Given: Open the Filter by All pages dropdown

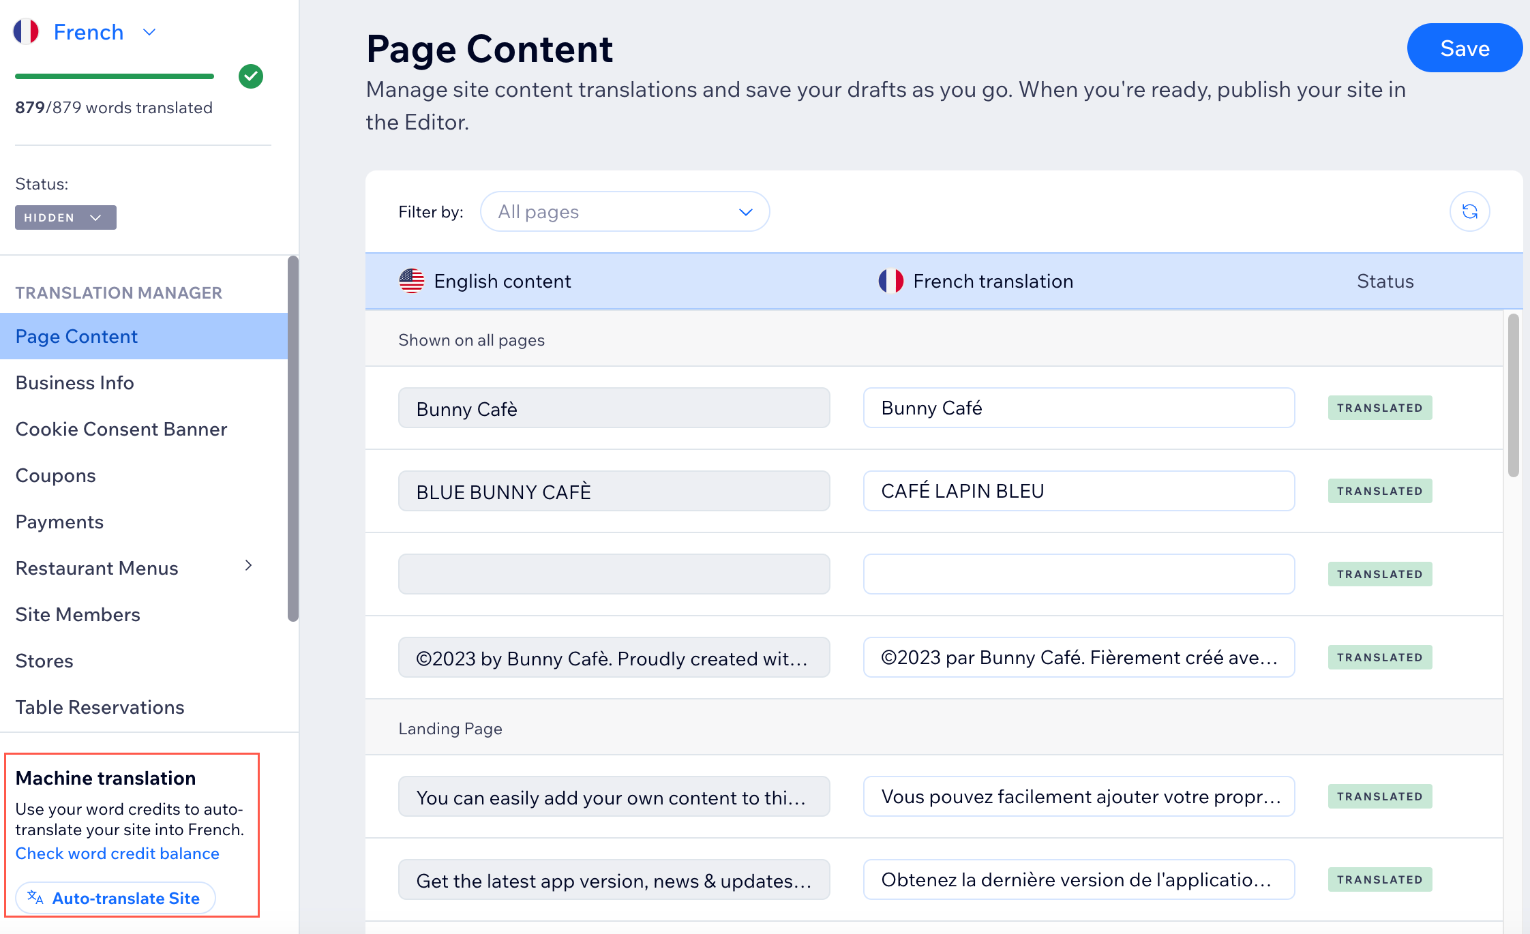Looking at the screenshot, I should 625,211.
